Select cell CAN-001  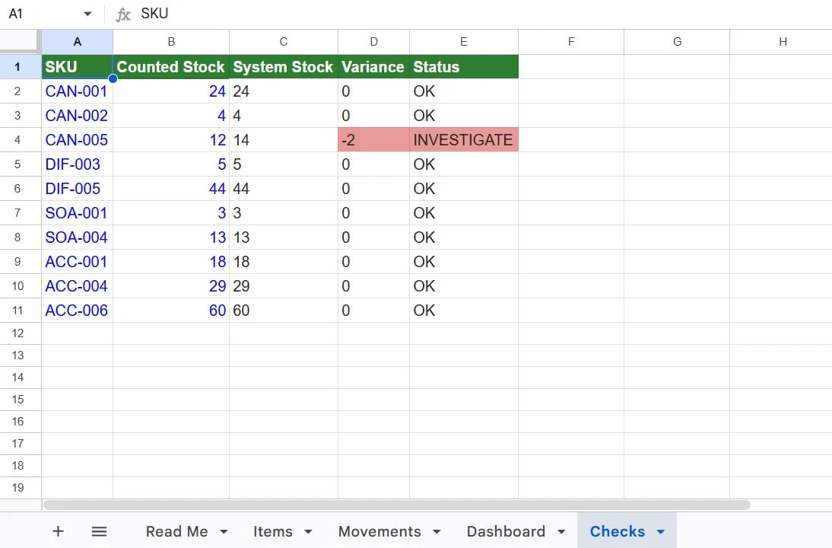(77, 91)
